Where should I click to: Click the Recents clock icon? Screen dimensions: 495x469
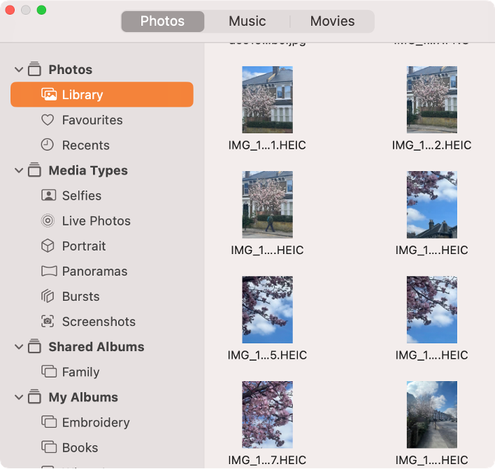48,144
